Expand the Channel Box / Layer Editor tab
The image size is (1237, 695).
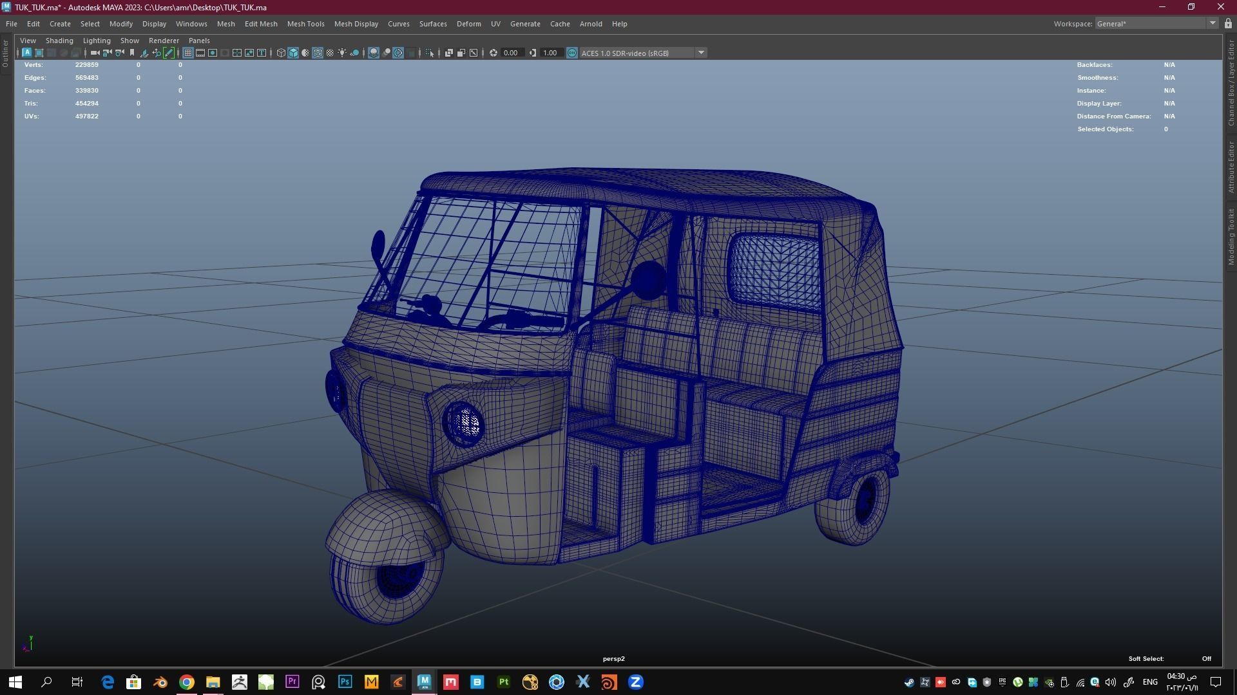(x=1231, y=82)
